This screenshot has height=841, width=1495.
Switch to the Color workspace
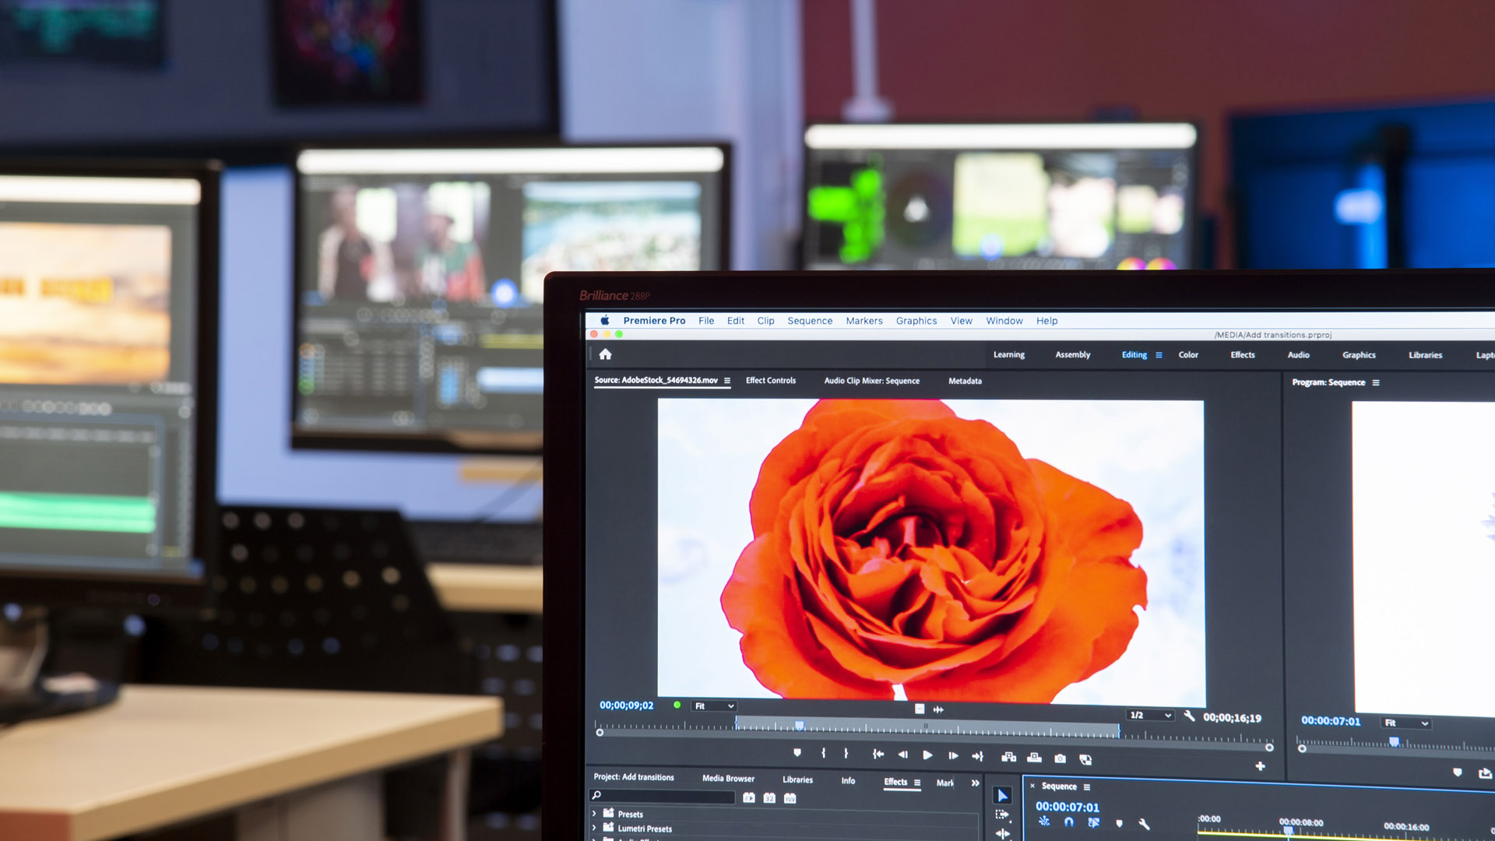(1188, 354)
